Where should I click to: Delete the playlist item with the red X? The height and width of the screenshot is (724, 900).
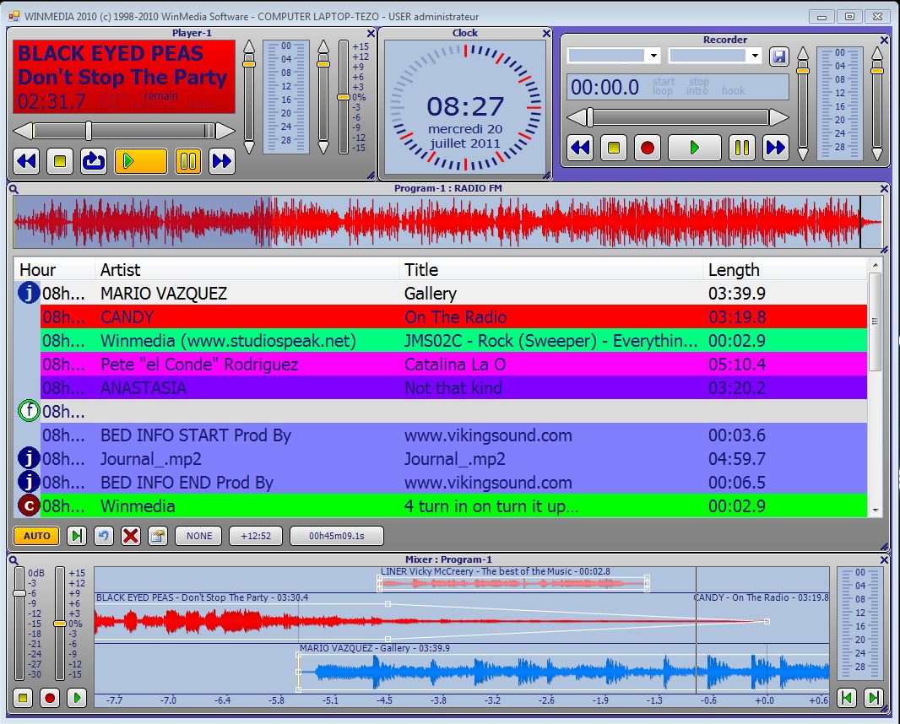(x=130, y=536)
